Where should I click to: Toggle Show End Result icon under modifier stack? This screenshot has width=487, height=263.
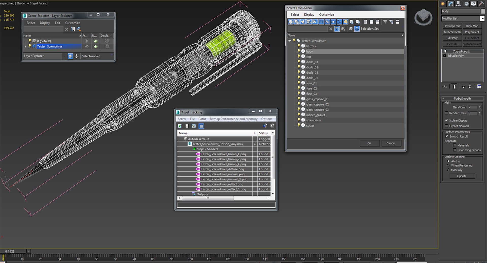pyautogui.click(x=454, y=87)
